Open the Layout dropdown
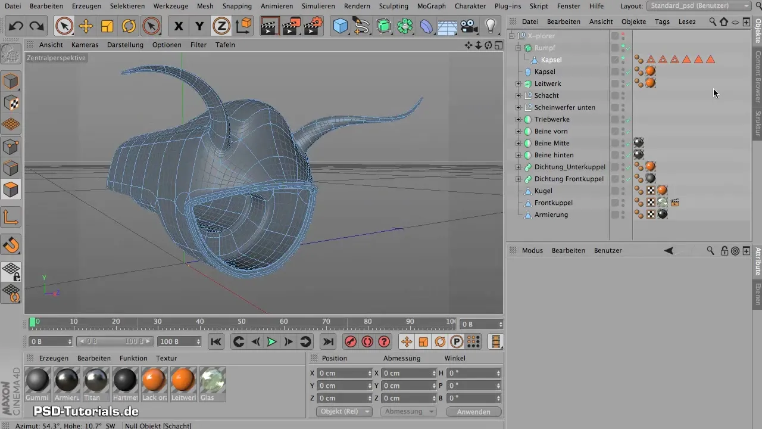 (x=699, y=6)
